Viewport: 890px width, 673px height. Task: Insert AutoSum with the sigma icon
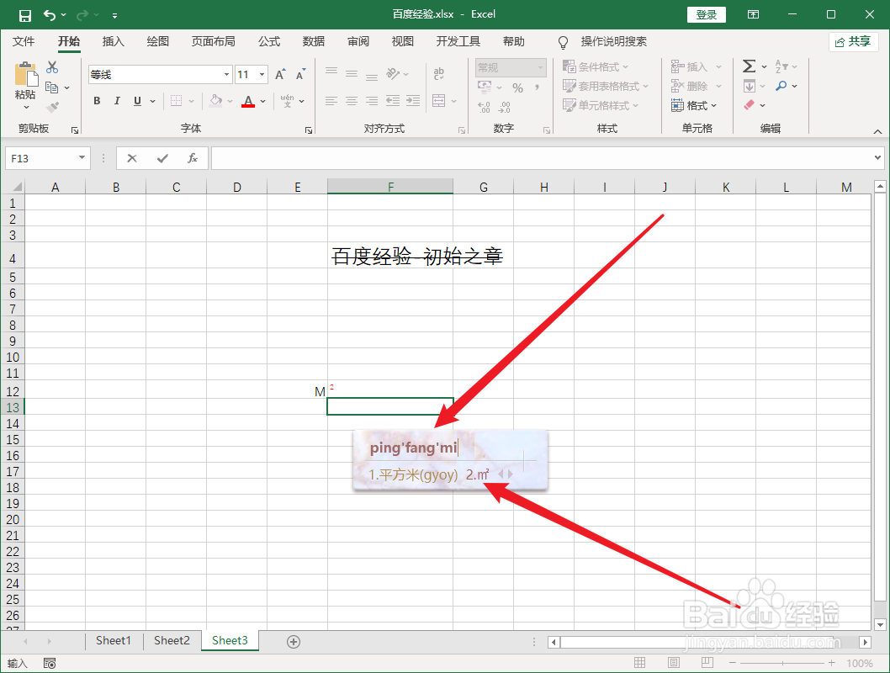[750, 66]
